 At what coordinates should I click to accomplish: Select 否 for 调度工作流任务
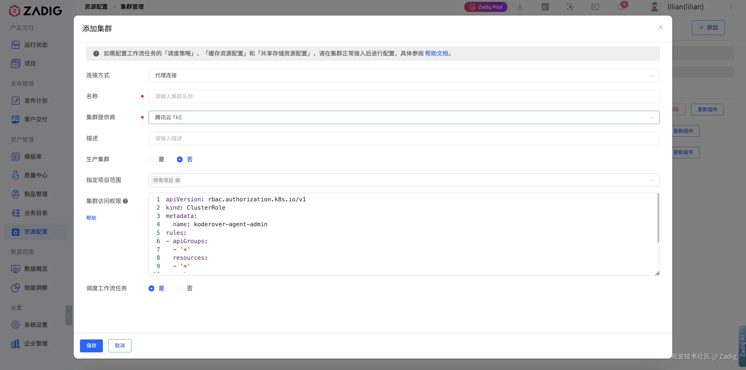click(x=180, y=289)
